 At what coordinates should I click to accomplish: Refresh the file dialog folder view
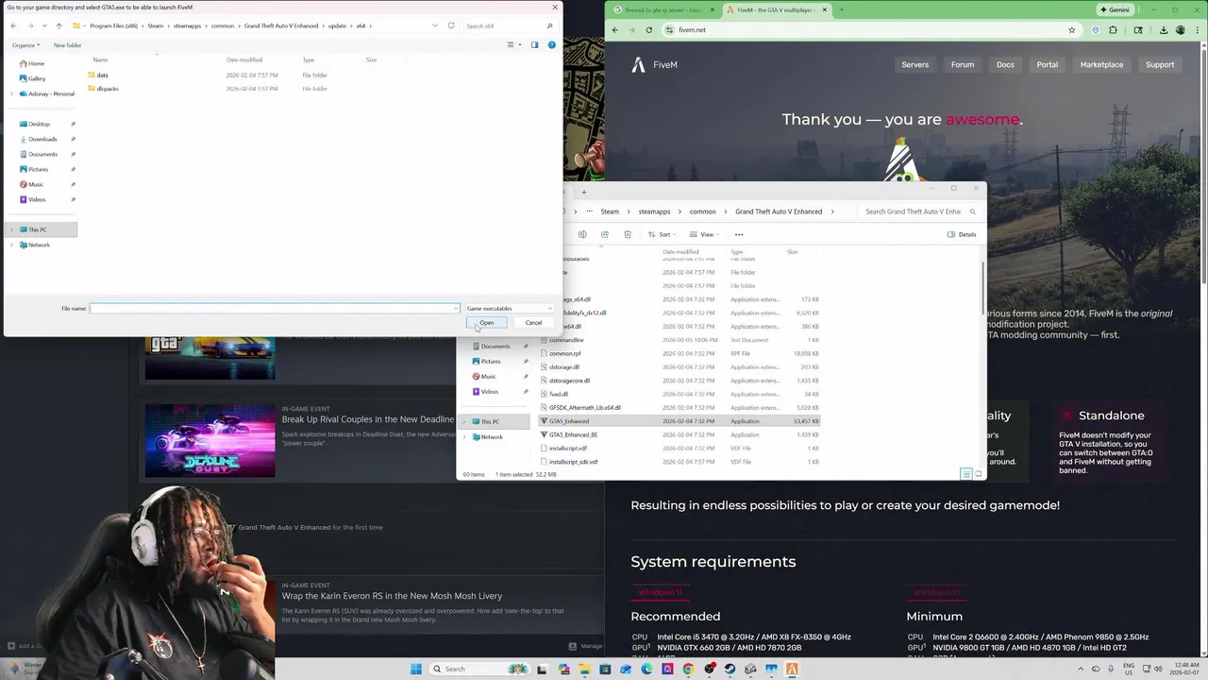[451, 25]
